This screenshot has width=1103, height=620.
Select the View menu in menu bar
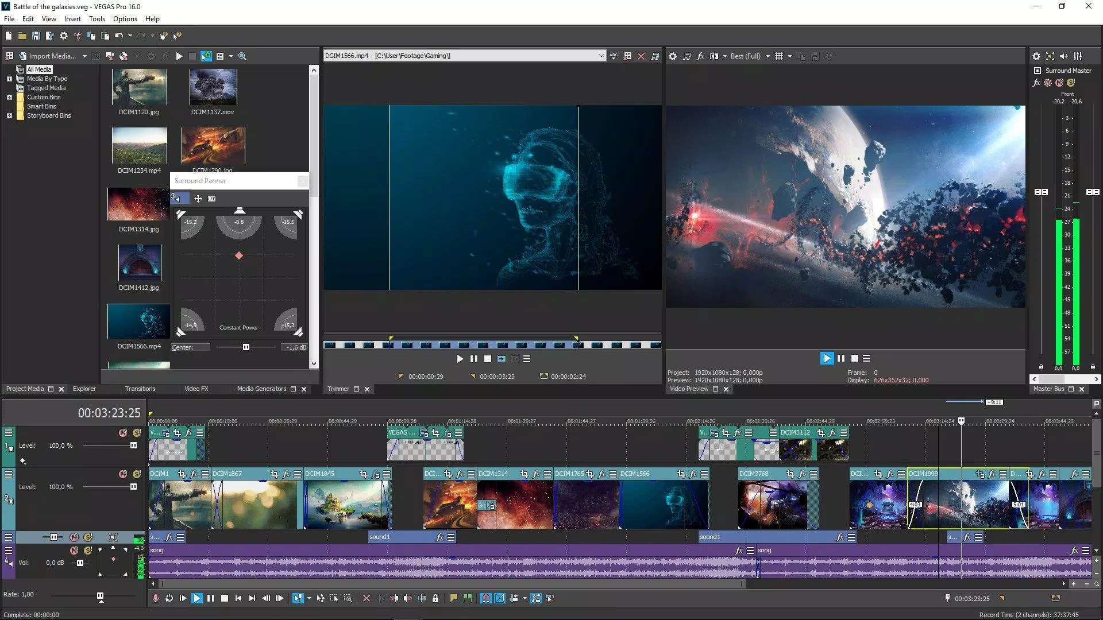(x=48, y=19)
